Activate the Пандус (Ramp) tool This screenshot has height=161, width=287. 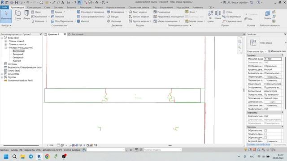pos(113,17)
